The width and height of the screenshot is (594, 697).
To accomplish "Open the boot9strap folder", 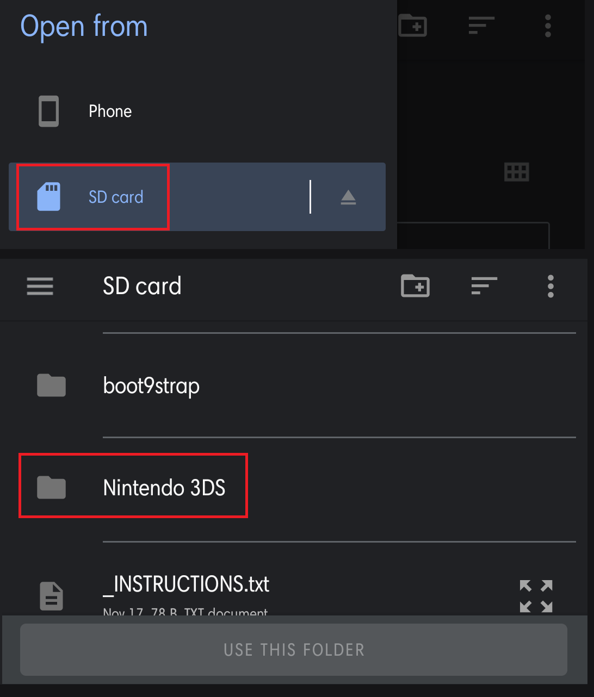I will (151, 385).
